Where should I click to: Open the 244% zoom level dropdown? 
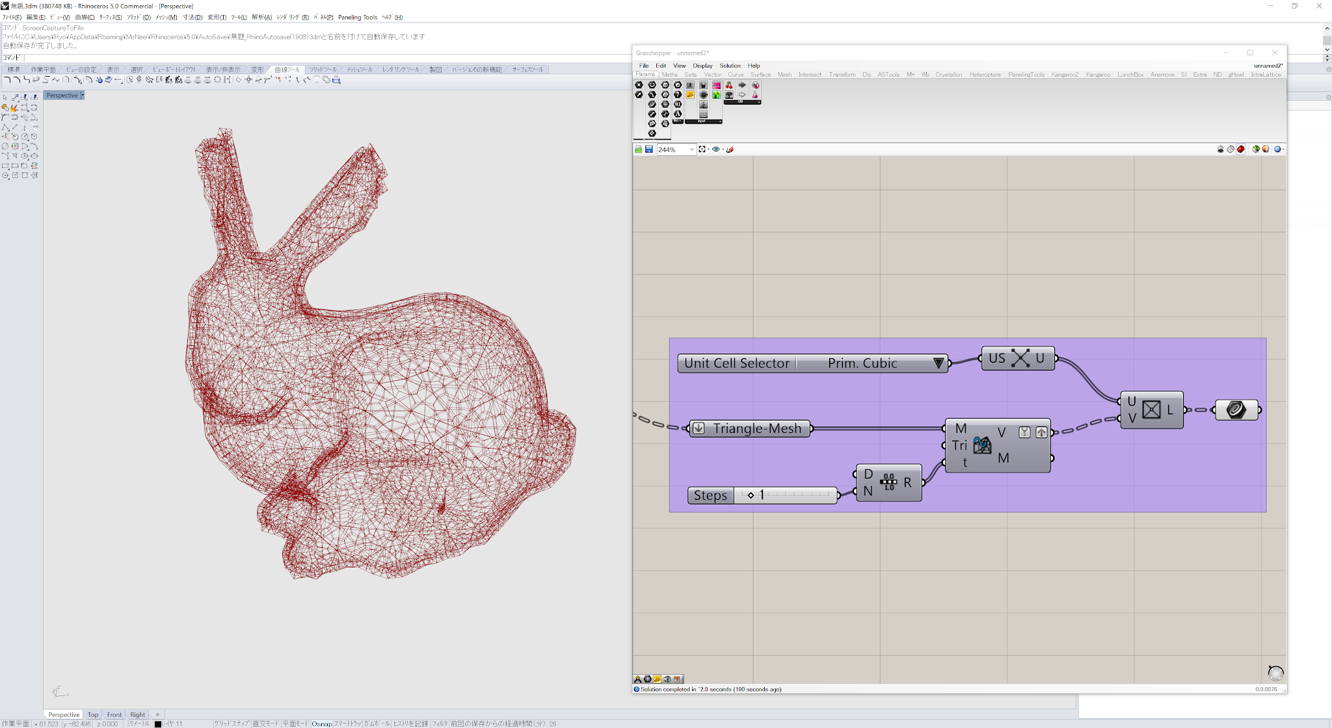691,149
